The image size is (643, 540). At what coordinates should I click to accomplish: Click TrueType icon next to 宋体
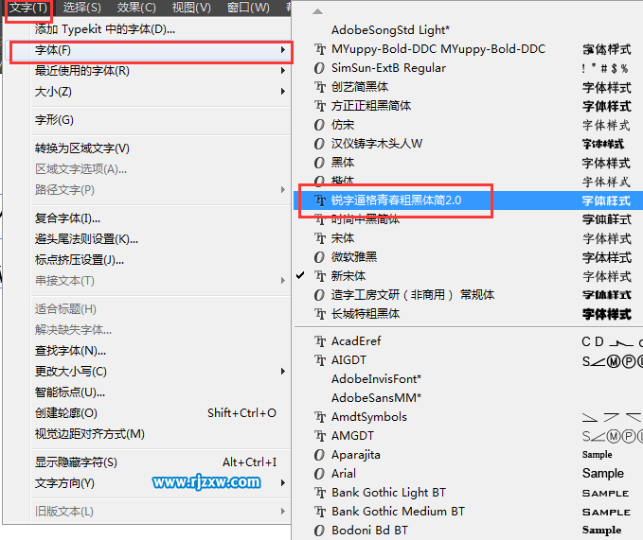[320, 238]
